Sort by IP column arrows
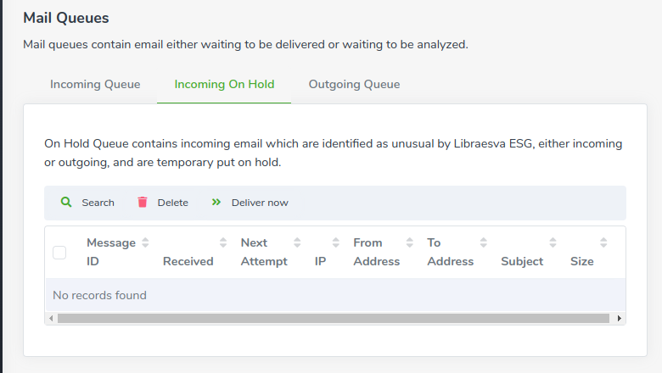The height and width of the screenshot is (373, 662). pyautogui.click(x=335, y=242)
